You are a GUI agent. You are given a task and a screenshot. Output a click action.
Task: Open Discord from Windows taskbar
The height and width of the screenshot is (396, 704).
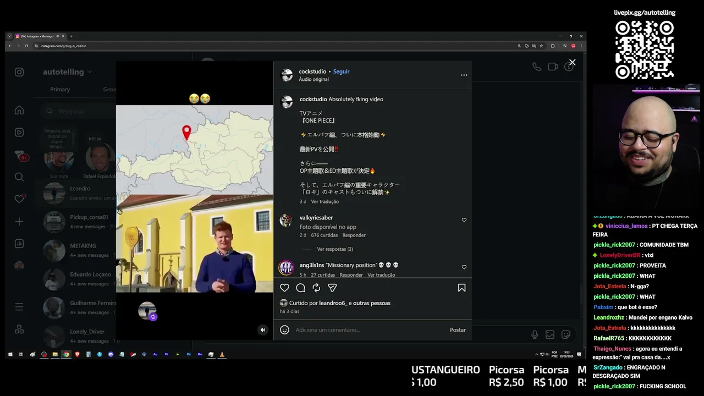[111, 355]
